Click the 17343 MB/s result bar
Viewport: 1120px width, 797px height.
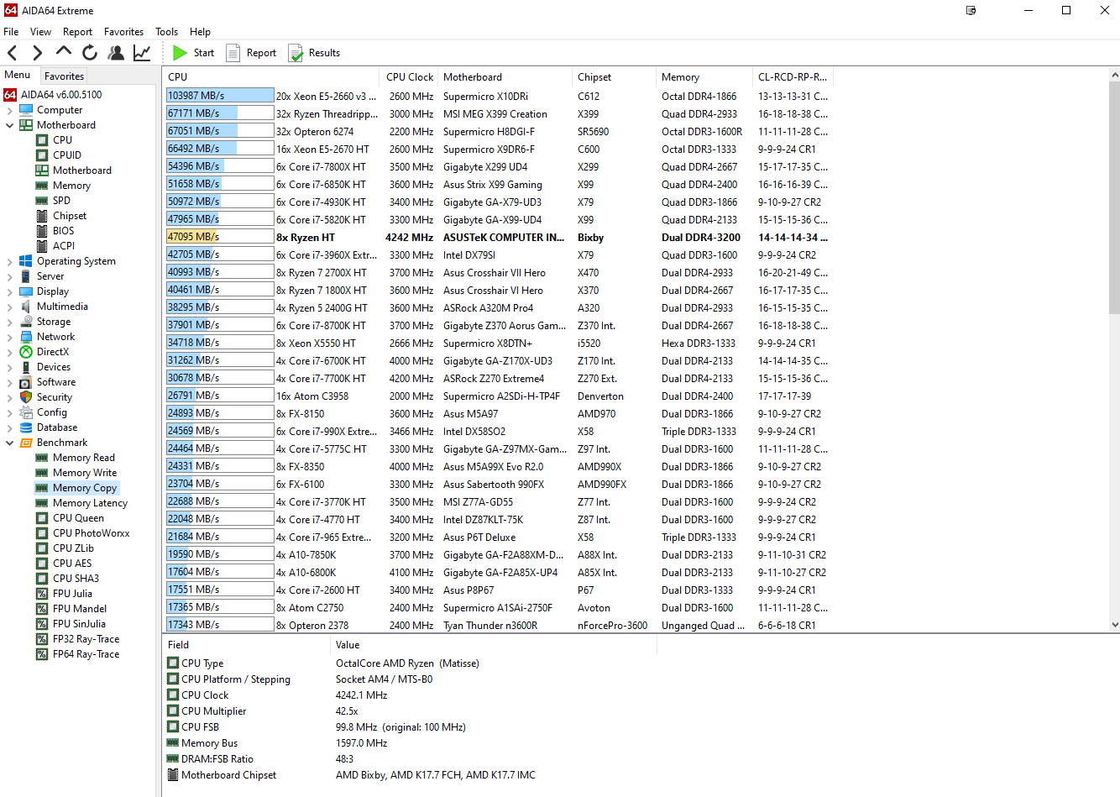coord(220,625)
